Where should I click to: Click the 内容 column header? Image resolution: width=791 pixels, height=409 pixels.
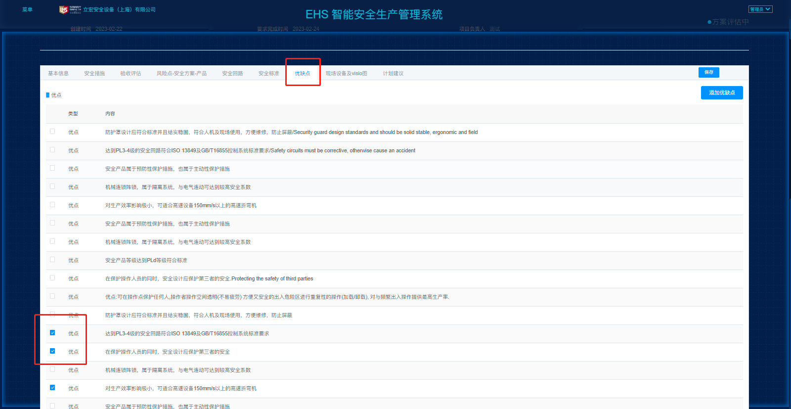click(x=110, y=114)
